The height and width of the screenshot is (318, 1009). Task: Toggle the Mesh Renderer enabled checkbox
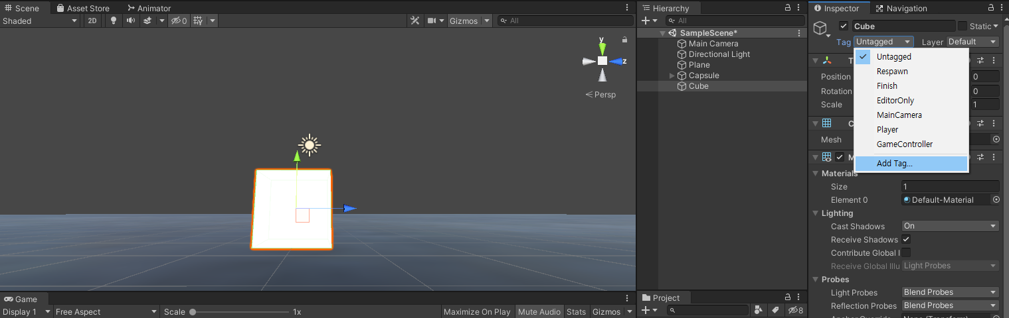click(840, 157)
